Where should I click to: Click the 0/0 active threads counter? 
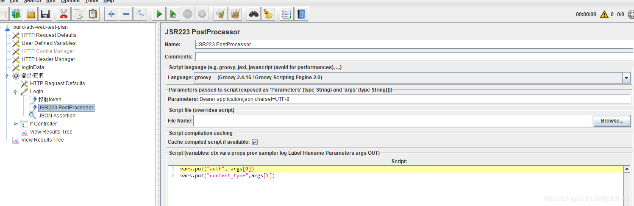620,14
